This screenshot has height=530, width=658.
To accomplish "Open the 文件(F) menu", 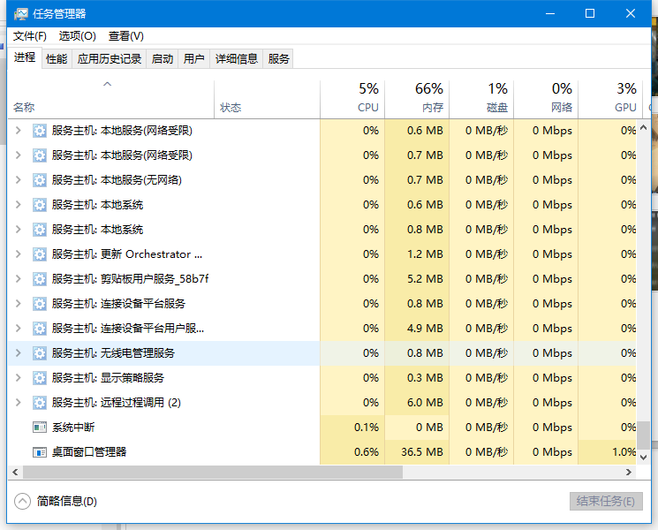I will (30, 36).
